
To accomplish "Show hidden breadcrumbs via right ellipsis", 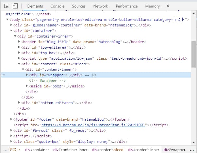I will tap(192, 150).
